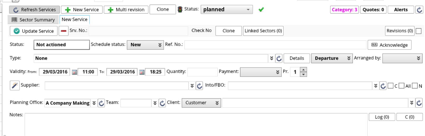Viewport: 425px width, 136px height.
Task: Click the Acknowledge button
Action: point(389,45)
